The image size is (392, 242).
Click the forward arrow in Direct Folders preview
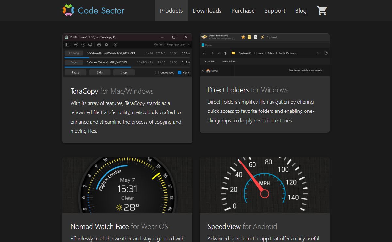(212, 53)
